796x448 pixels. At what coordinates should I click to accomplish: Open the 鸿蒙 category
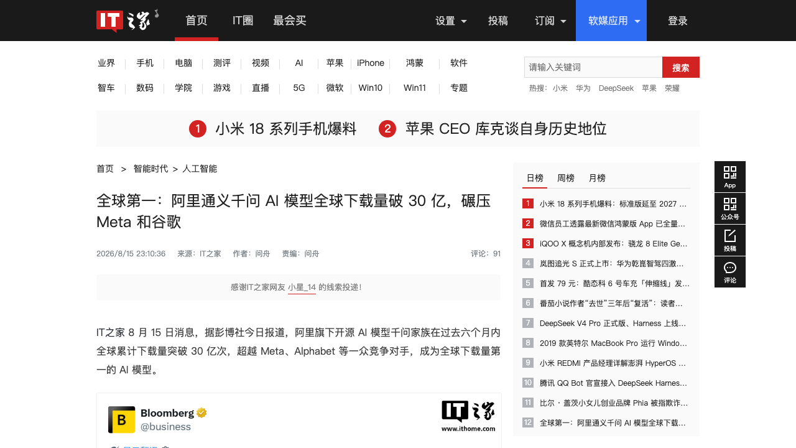pos(415,63)
